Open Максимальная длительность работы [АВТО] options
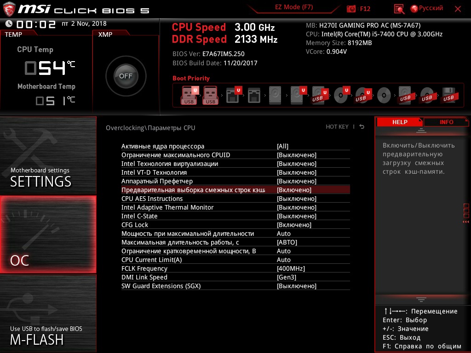The height and width of the screenshot is (353, 471). click(x=235, y=242)
